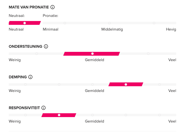Choose the Middelmatig pronation dot
Screen dimensions: 180x137
pos(109,23)
